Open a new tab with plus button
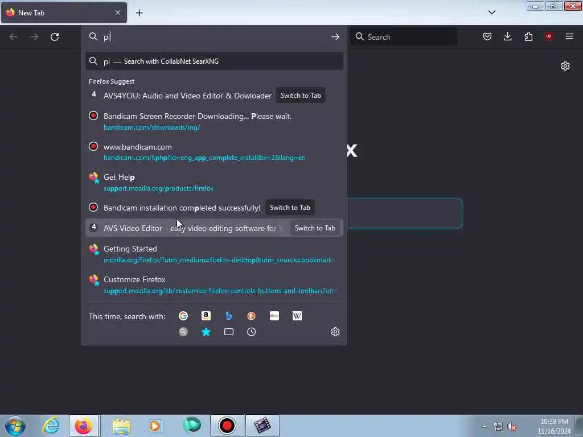583x437 pixels. click(139, 13)
